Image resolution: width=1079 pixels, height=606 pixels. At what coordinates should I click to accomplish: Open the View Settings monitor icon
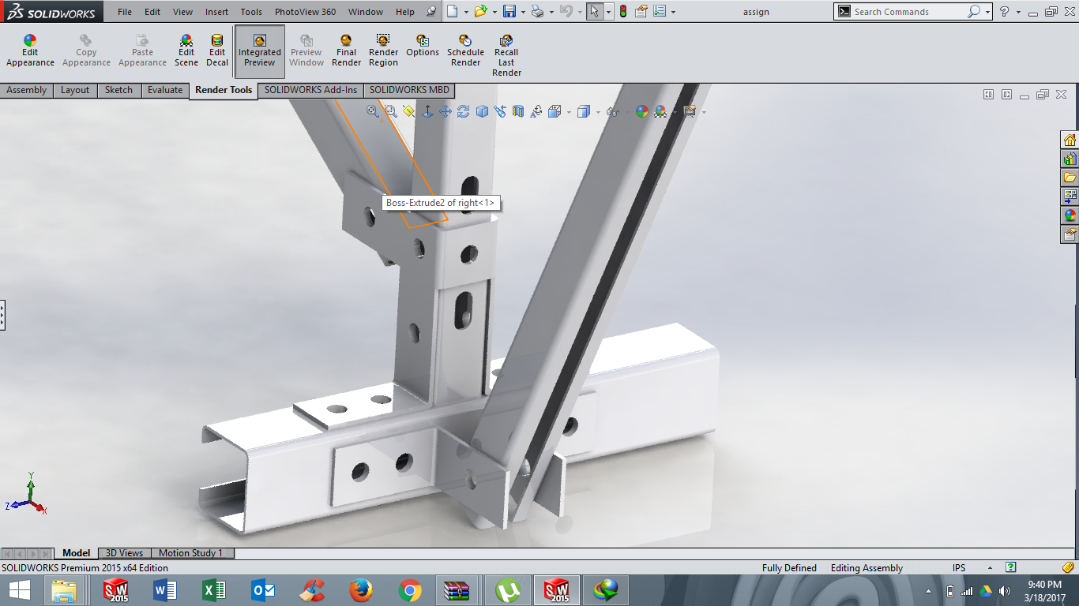690,111
